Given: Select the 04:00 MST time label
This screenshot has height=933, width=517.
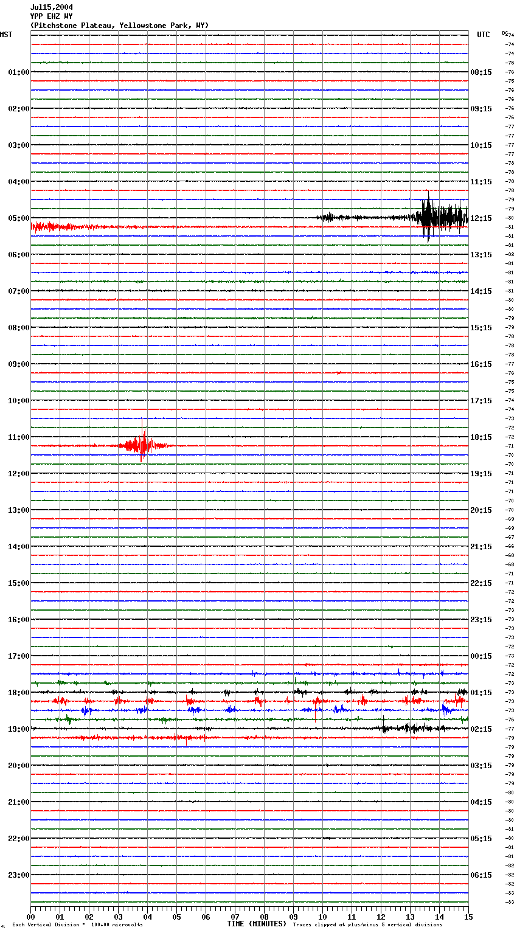Looking at the screenshot, I should click(18, 182).
